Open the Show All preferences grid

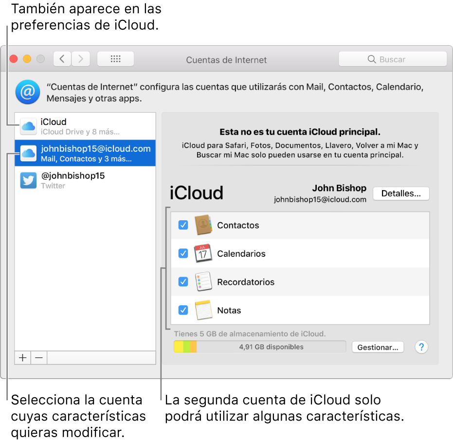click(x=115, y=58)
